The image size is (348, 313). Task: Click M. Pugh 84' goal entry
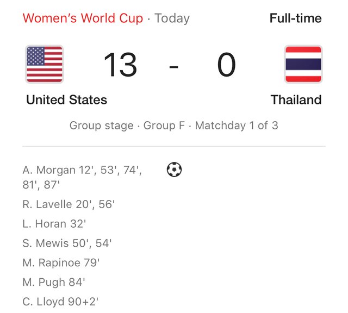pos(53,283)
